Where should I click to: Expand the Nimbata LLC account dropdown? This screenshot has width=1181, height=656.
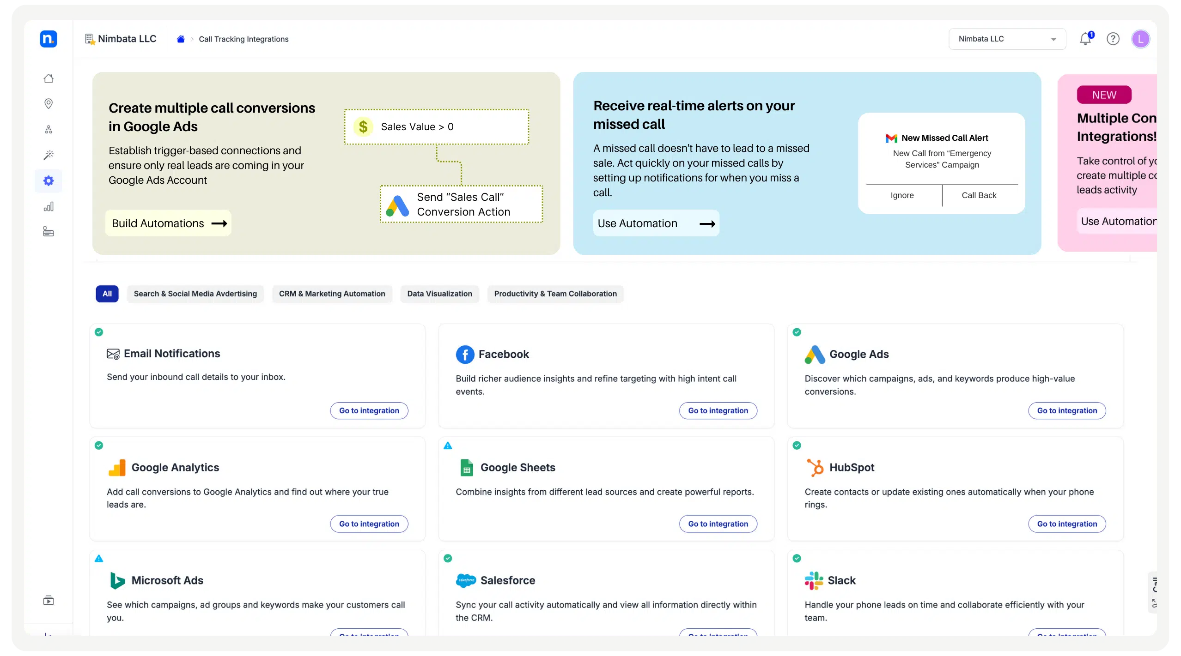(1007, 39)
